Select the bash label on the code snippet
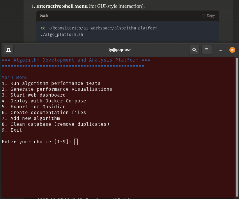The height and width of the screenshot is (199, 239). tap(44, 15)
